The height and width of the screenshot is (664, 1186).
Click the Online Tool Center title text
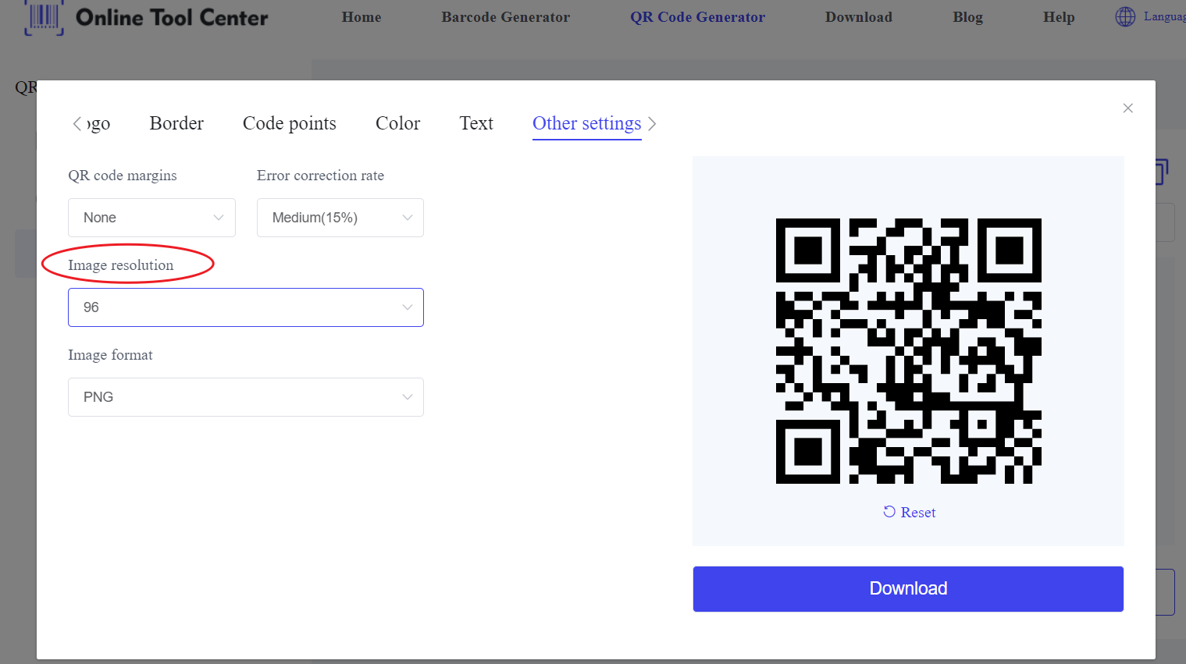tap(172, 17)
